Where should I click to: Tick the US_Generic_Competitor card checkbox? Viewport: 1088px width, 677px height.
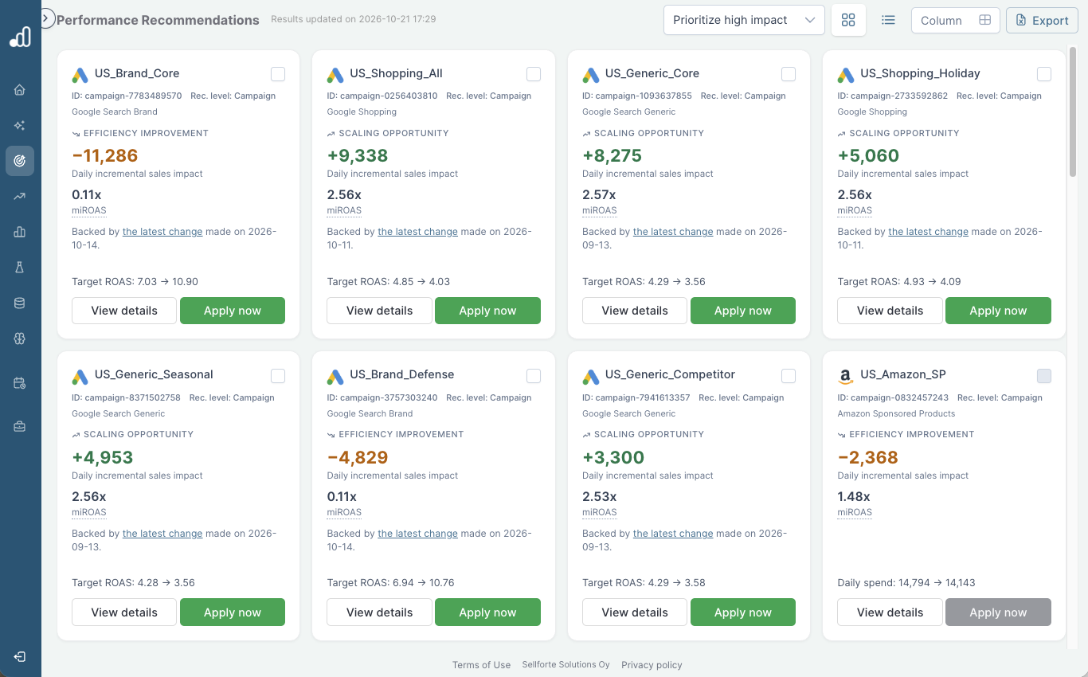(789, 376)
